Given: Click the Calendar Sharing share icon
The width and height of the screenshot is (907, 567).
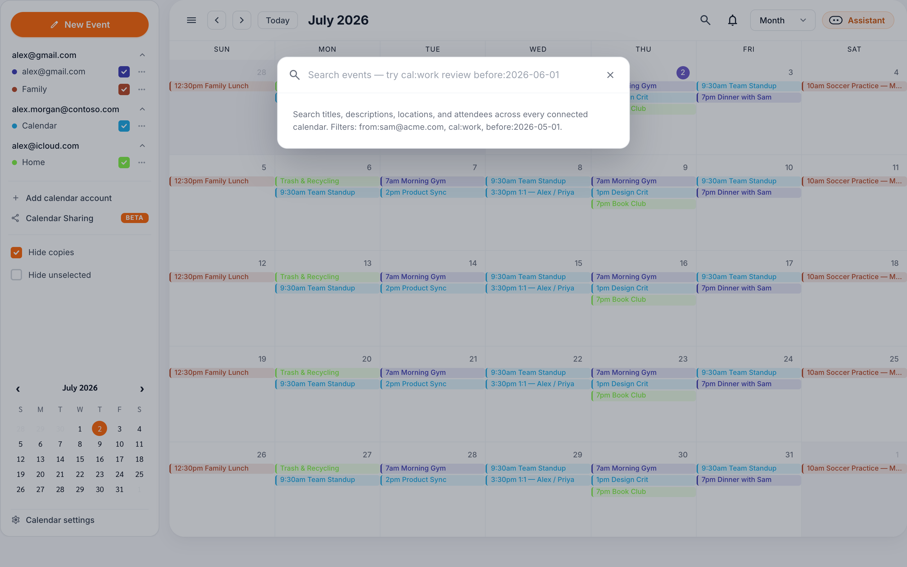Looking at the screenshot, I should click(15, 218).
